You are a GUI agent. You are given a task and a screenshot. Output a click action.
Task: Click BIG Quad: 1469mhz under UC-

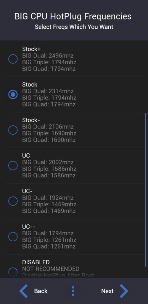[49, 211]
